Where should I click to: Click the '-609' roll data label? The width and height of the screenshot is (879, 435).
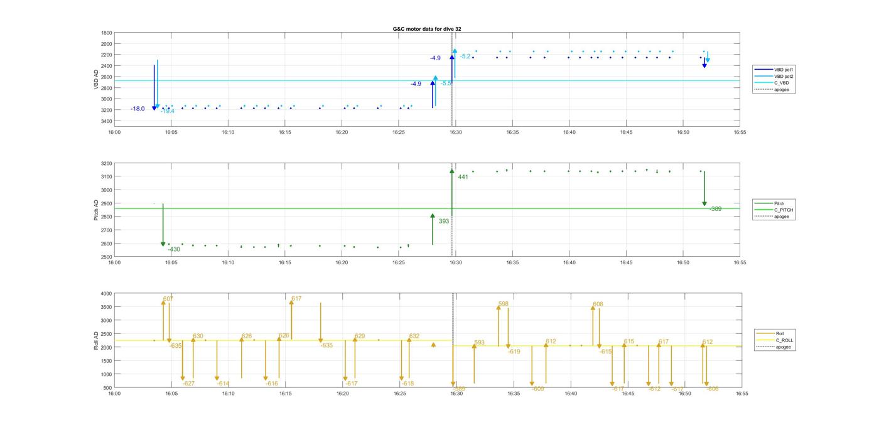point(538,389)
